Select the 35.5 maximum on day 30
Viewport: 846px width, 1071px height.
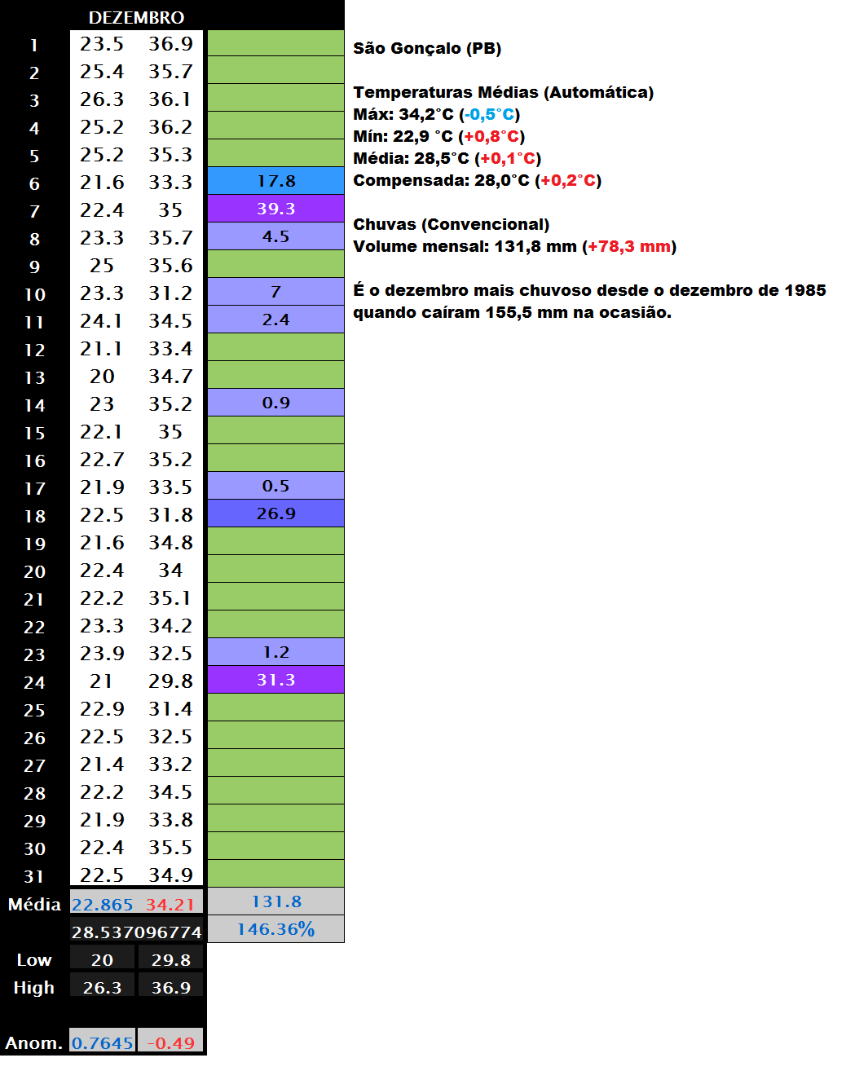[170, 847]
